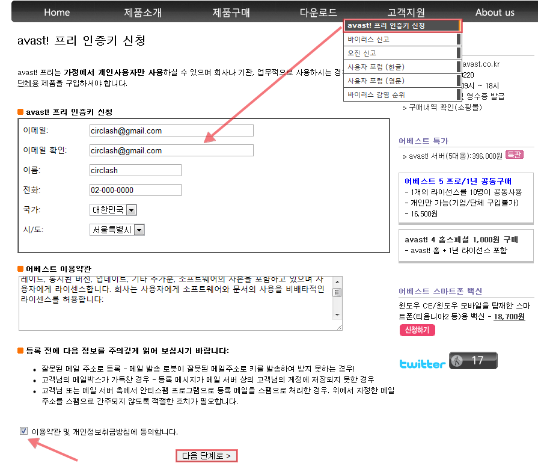Screen dimensions: 538x466
Task: Open the 제품구매 navigation menu
Action: click(x=231, y=13)
